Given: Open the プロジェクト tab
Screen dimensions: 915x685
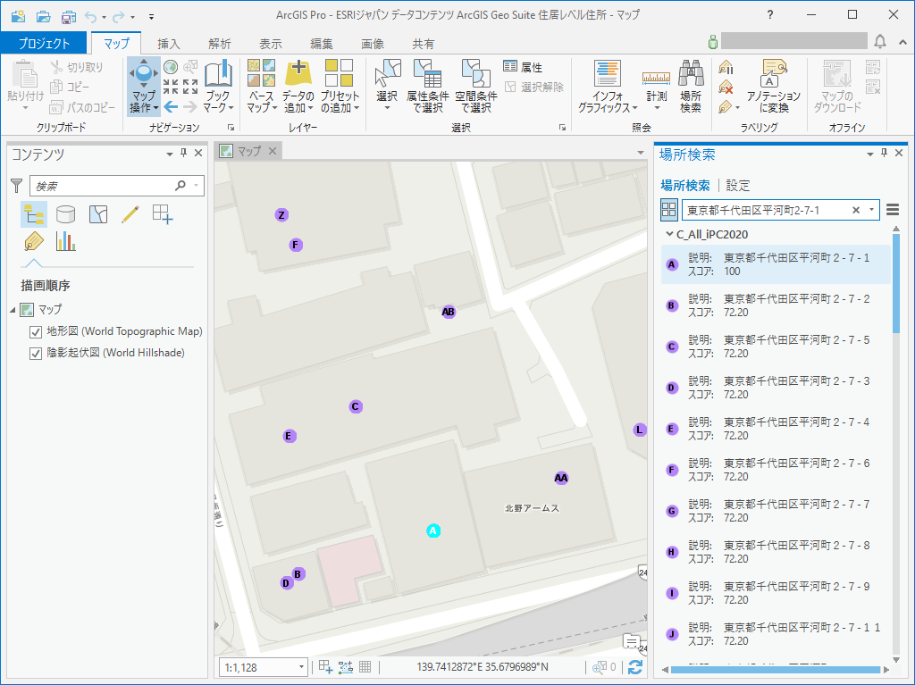Looking at the screenshot, I should click(44, 44).
